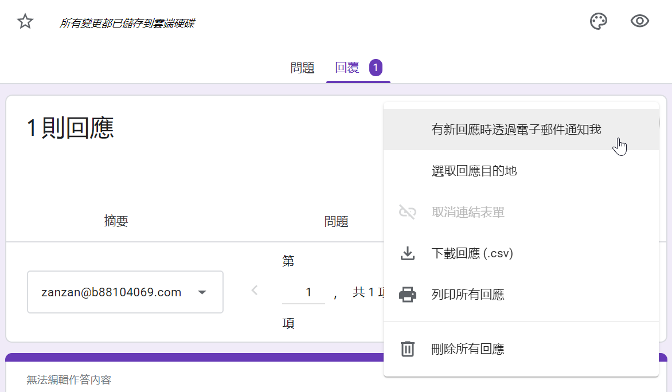Choose 選取回應目的地 from the menu

tap(521, 171)
